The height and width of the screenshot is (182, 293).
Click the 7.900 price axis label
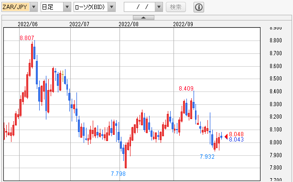pos(276,155)
